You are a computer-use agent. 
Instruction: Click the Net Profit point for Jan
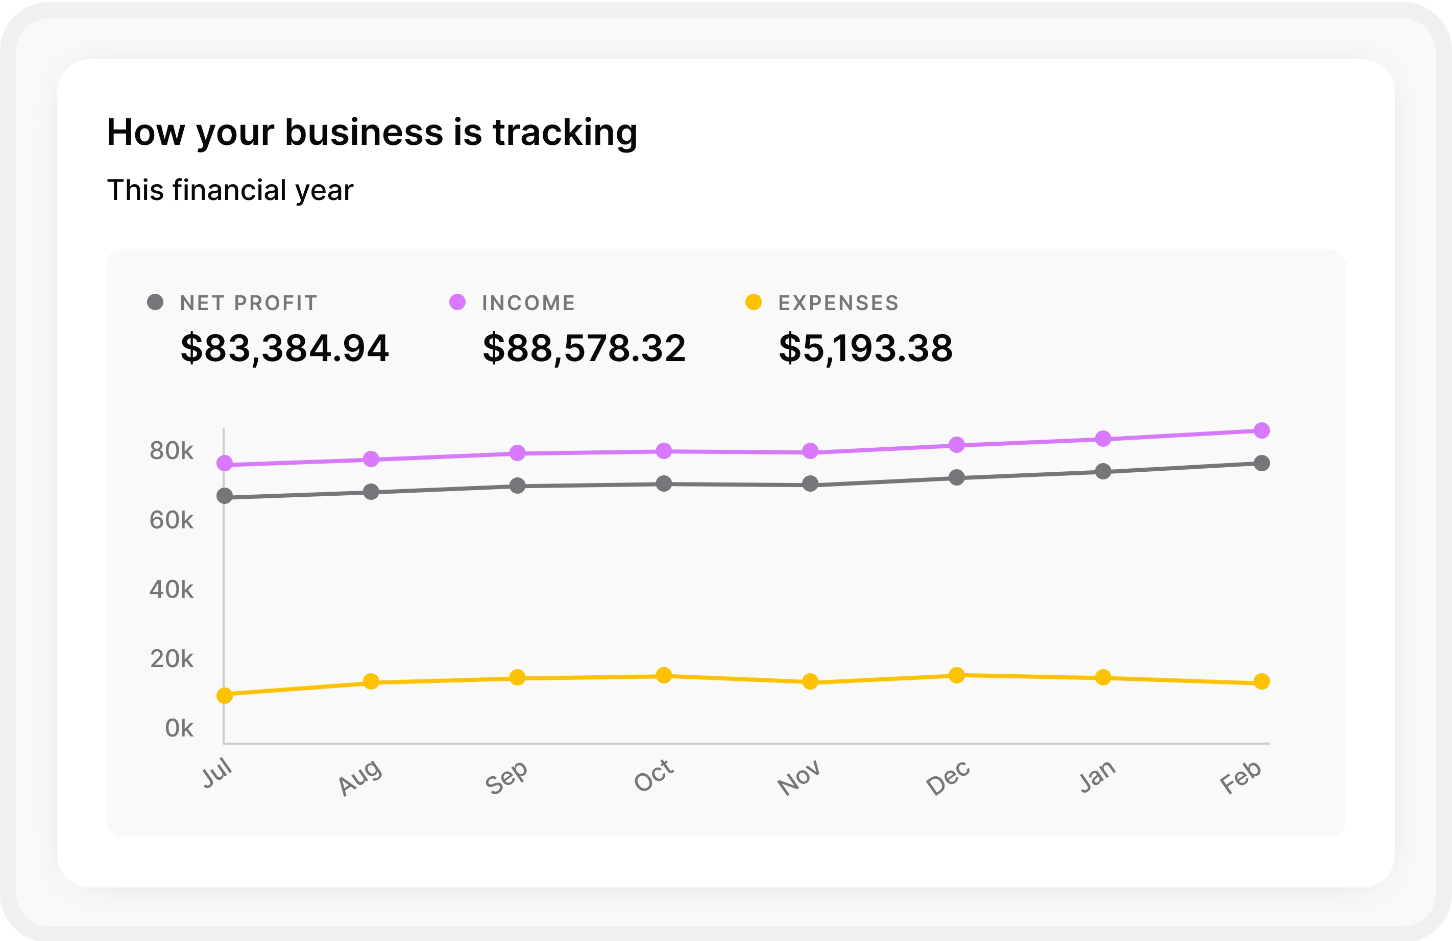[1103, 471]
